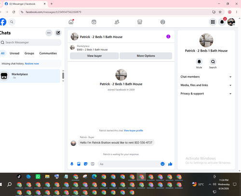The width and height of the screenshot is (241, 196).
Task: Open the Marketplace chat in list
Action: [x=30, y=76]
